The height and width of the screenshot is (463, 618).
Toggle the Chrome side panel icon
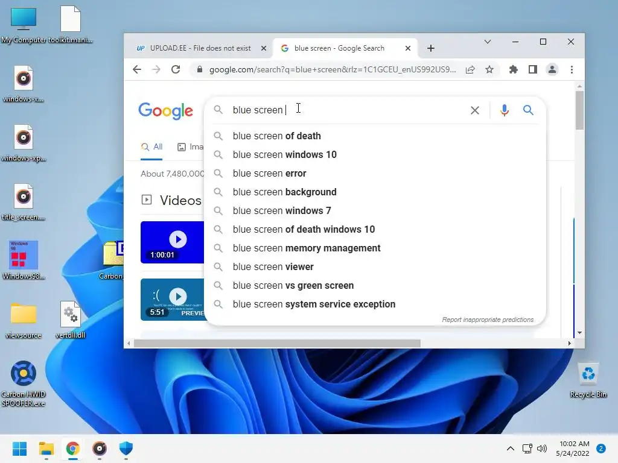532,70
